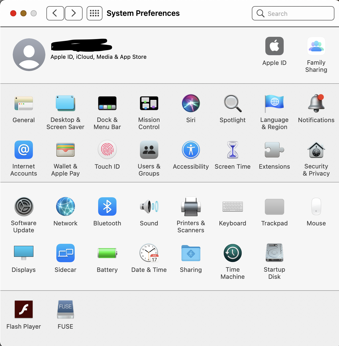Screen dimensions: 339x346
Task: Open Startup Disk preferences
Action: [274, 253]
